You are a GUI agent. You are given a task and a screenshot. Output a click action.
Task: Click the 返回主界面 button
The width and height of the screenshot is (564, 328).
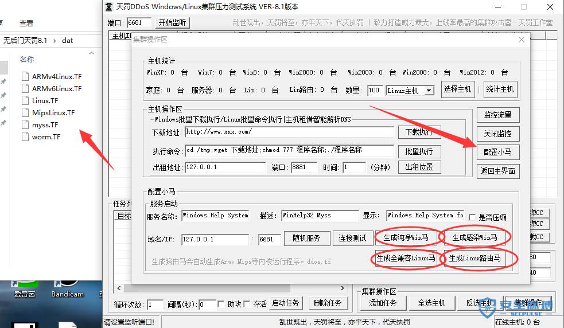pos(498,171)
